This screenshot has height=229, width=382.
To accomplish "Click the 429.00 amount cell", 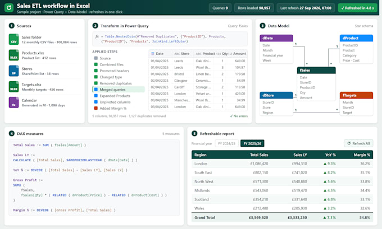I will [240, 94].
